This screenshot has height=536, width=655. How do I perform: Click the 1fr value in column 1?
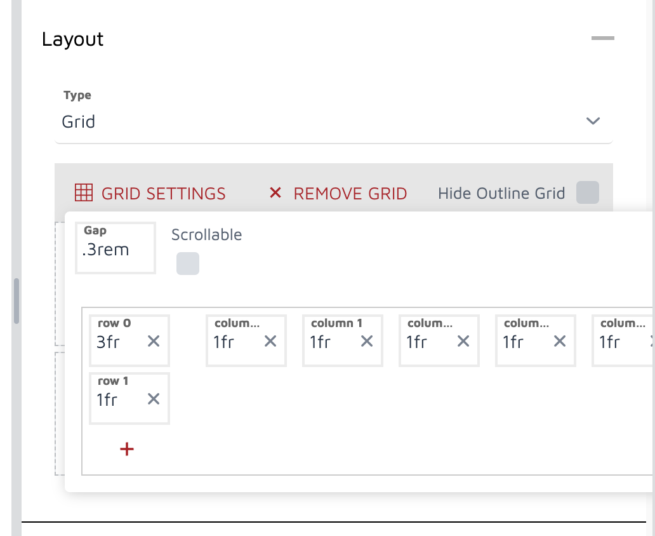tap(322, 341)
